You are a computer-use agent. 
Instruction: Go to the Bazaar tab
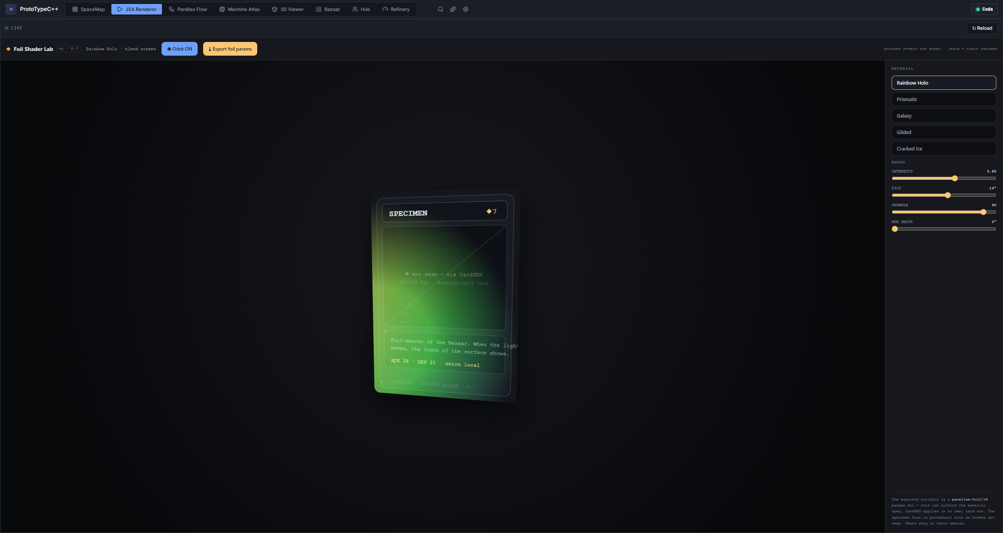[328, 9]
